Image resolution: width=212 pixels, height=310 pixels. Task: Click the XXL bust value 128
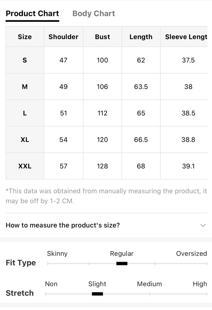click(x=102, y=166)
